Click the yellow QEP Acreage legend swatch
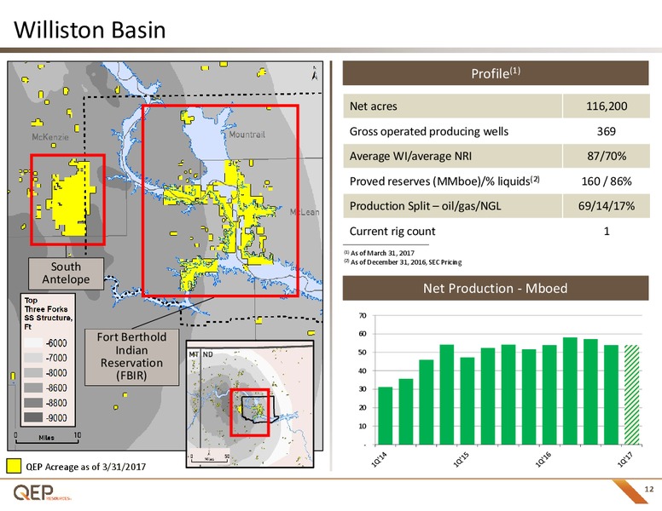 14,466
